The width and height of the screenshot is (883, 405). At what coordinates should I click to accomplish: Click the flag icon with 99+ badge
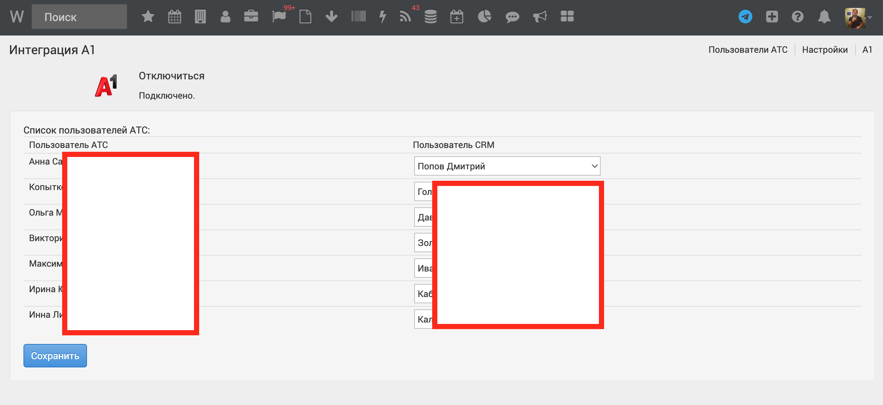pyautogui.click(x=279, y=17)
